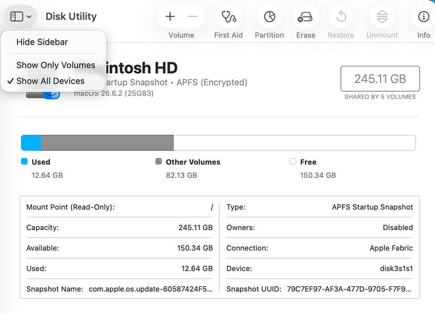Click the Volume toolbar label
Screen dimensions: 435x314
(181, 35)
